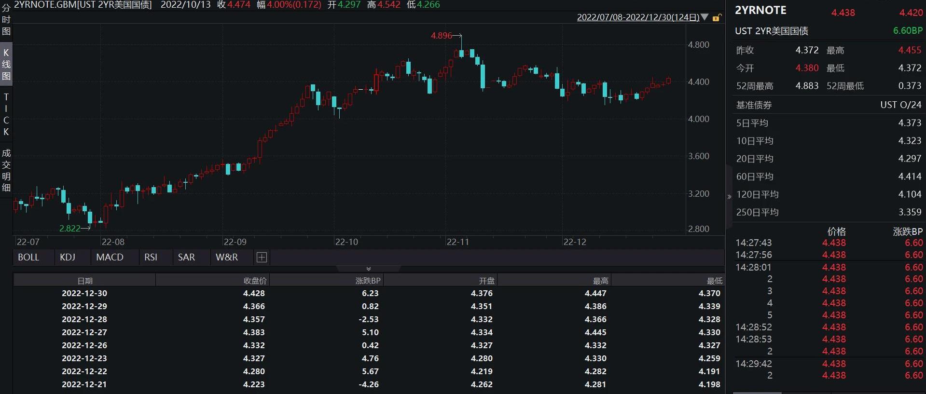Switch to 分时图 intraday view tab

pos(6,20)
